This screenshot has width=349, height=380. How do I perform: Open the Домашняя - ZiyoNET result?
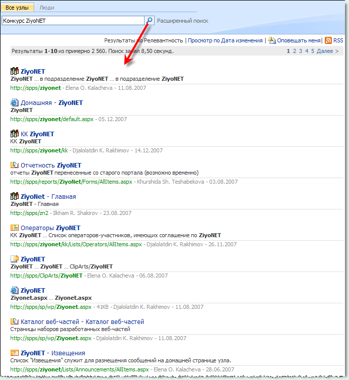click(51, 103)
